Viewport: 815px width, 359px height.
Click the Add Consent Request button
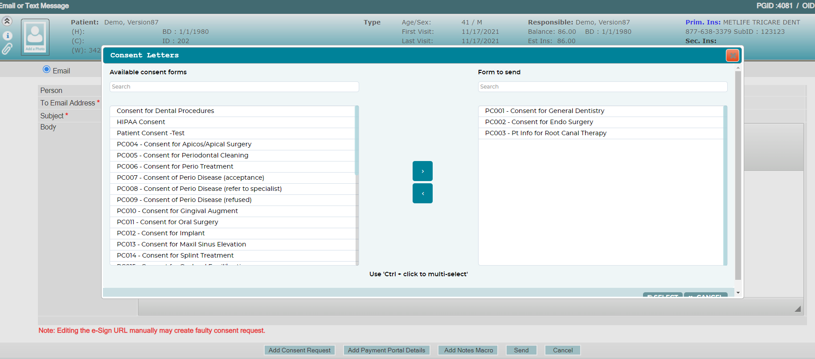[299, 350]
